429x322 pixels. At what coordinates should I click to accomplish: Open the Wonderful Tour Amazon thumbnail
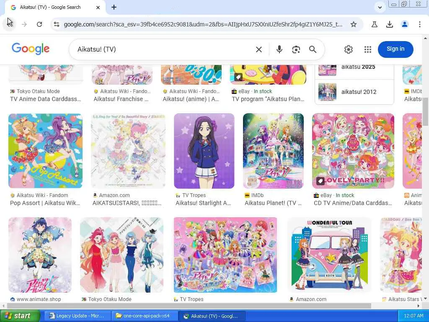point(329,255)
